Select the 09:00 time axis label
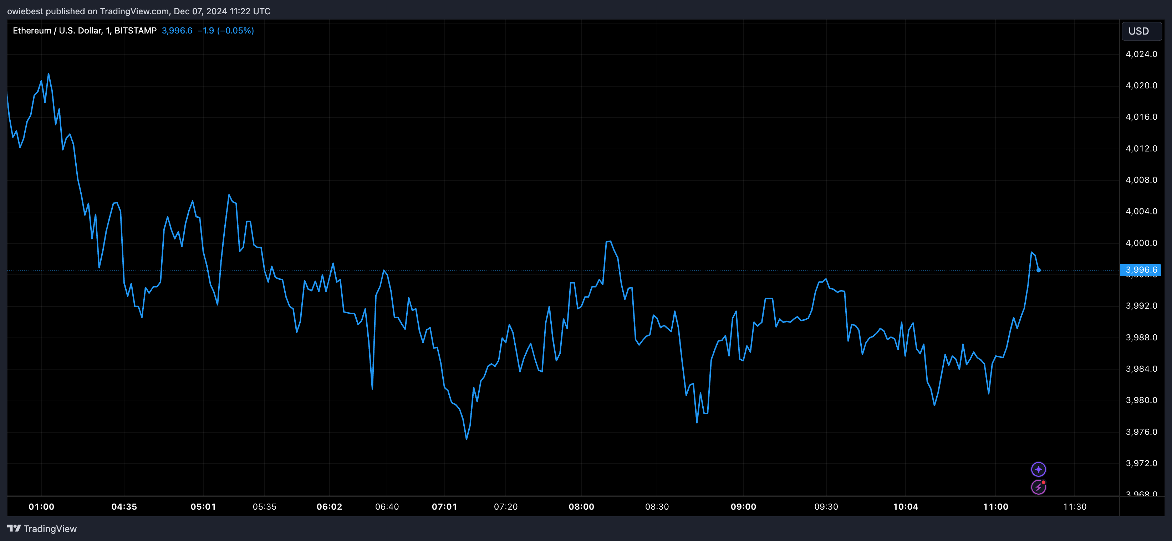Screen dimensions: 1172x541 point(743,506)
